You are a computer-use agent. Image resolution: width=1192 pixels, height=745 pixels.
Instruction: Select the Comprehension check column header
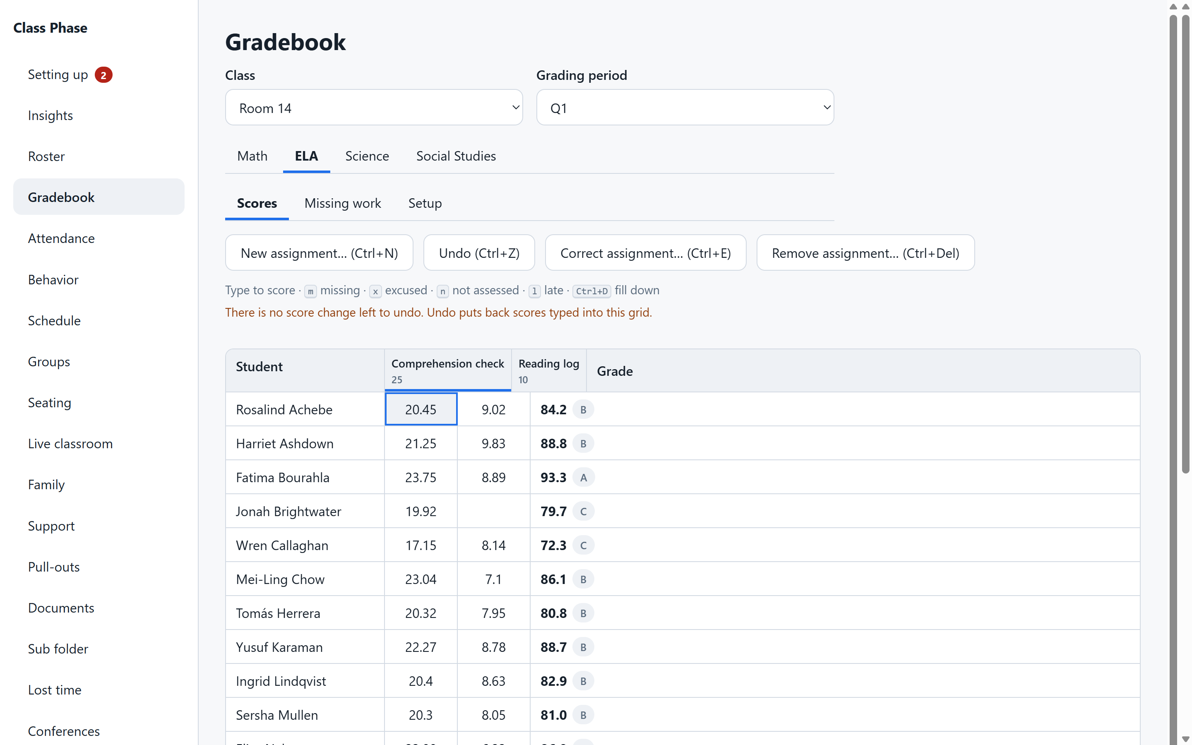448,370
